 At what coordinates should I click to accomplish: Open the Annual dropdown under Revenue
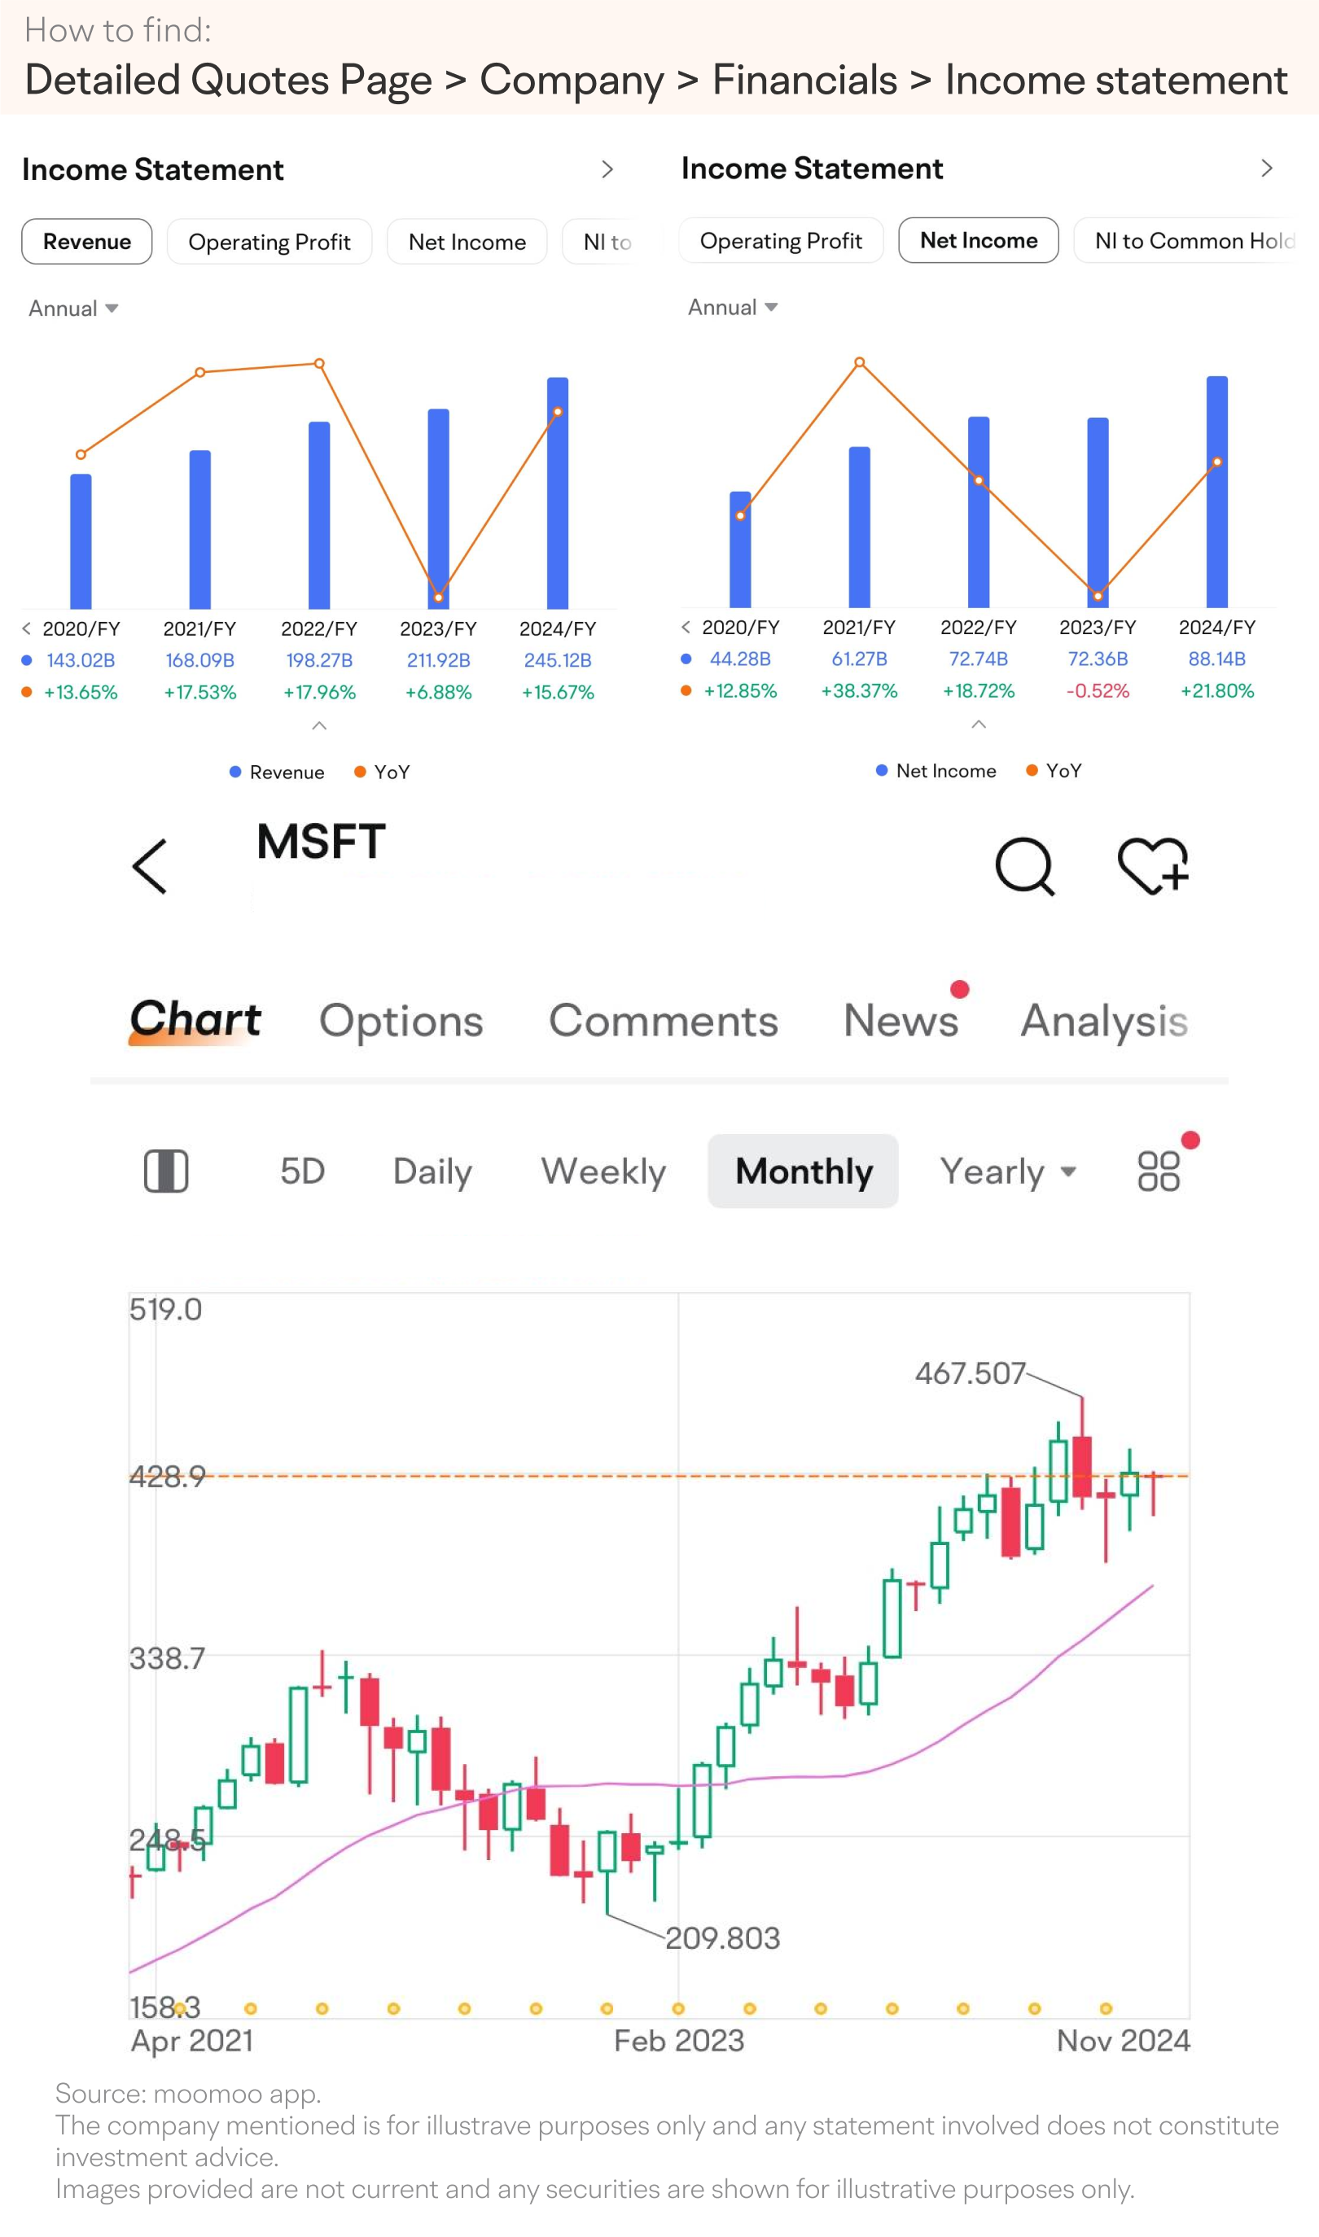tap(73, 309)
